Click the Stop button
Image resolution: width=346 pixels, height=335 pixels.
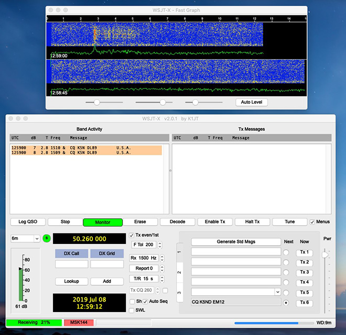66,222
